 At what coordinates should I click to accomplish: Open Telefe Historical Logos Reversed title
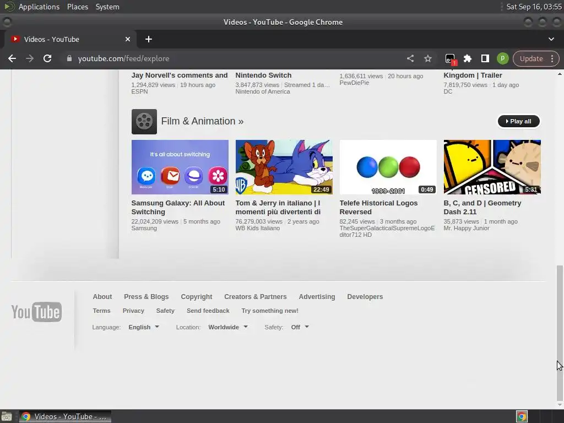378,207
